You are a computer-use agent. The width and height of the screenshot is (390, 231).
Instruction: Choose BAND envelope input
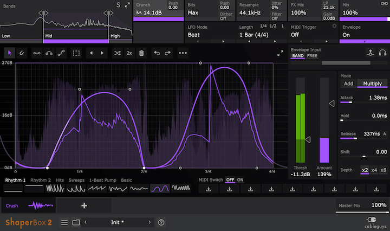tap(298, 56)
